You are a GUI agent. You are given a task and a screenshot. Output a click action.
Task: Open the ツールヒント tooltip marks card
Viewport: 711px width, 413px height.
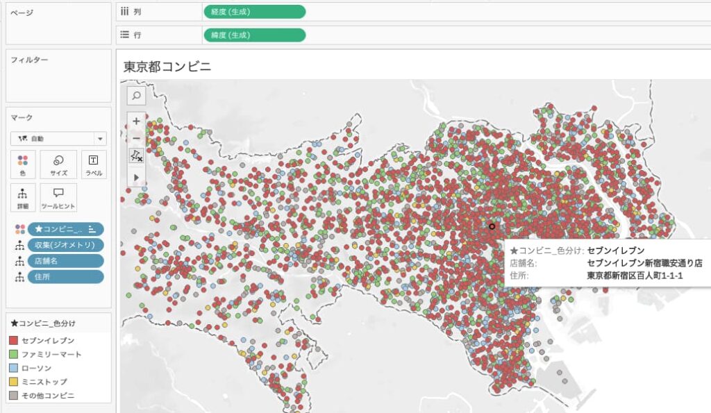(58, 197)
